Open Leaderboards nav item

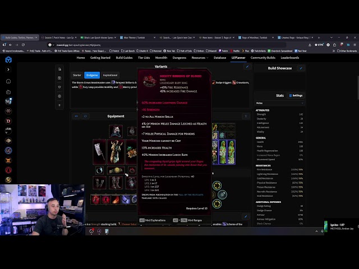click(290, 58)
